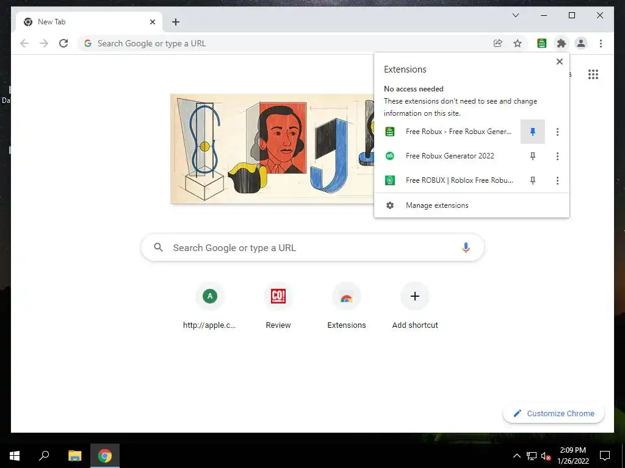Share this page using the address bar icon
This screenshot has height=468, width=625.
click(498, 43)
